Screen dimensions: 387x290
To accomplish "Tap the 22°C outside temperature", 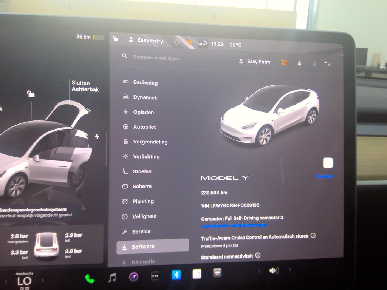I will [x=235, y=45].
